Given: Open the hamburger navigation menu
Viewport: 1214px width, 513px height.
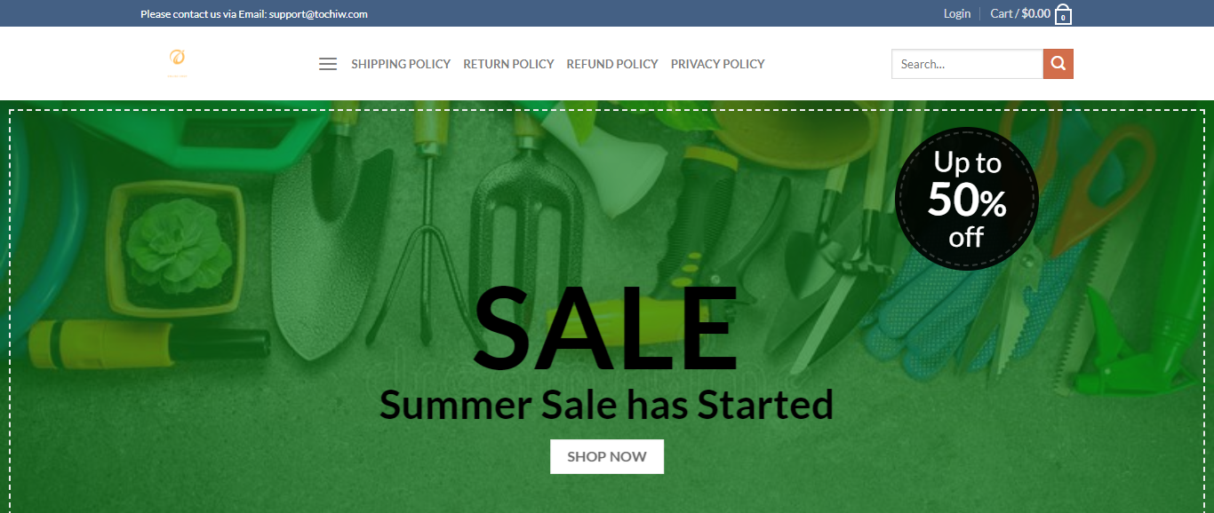Looking at the screenshot, I should tap(328, 64).
